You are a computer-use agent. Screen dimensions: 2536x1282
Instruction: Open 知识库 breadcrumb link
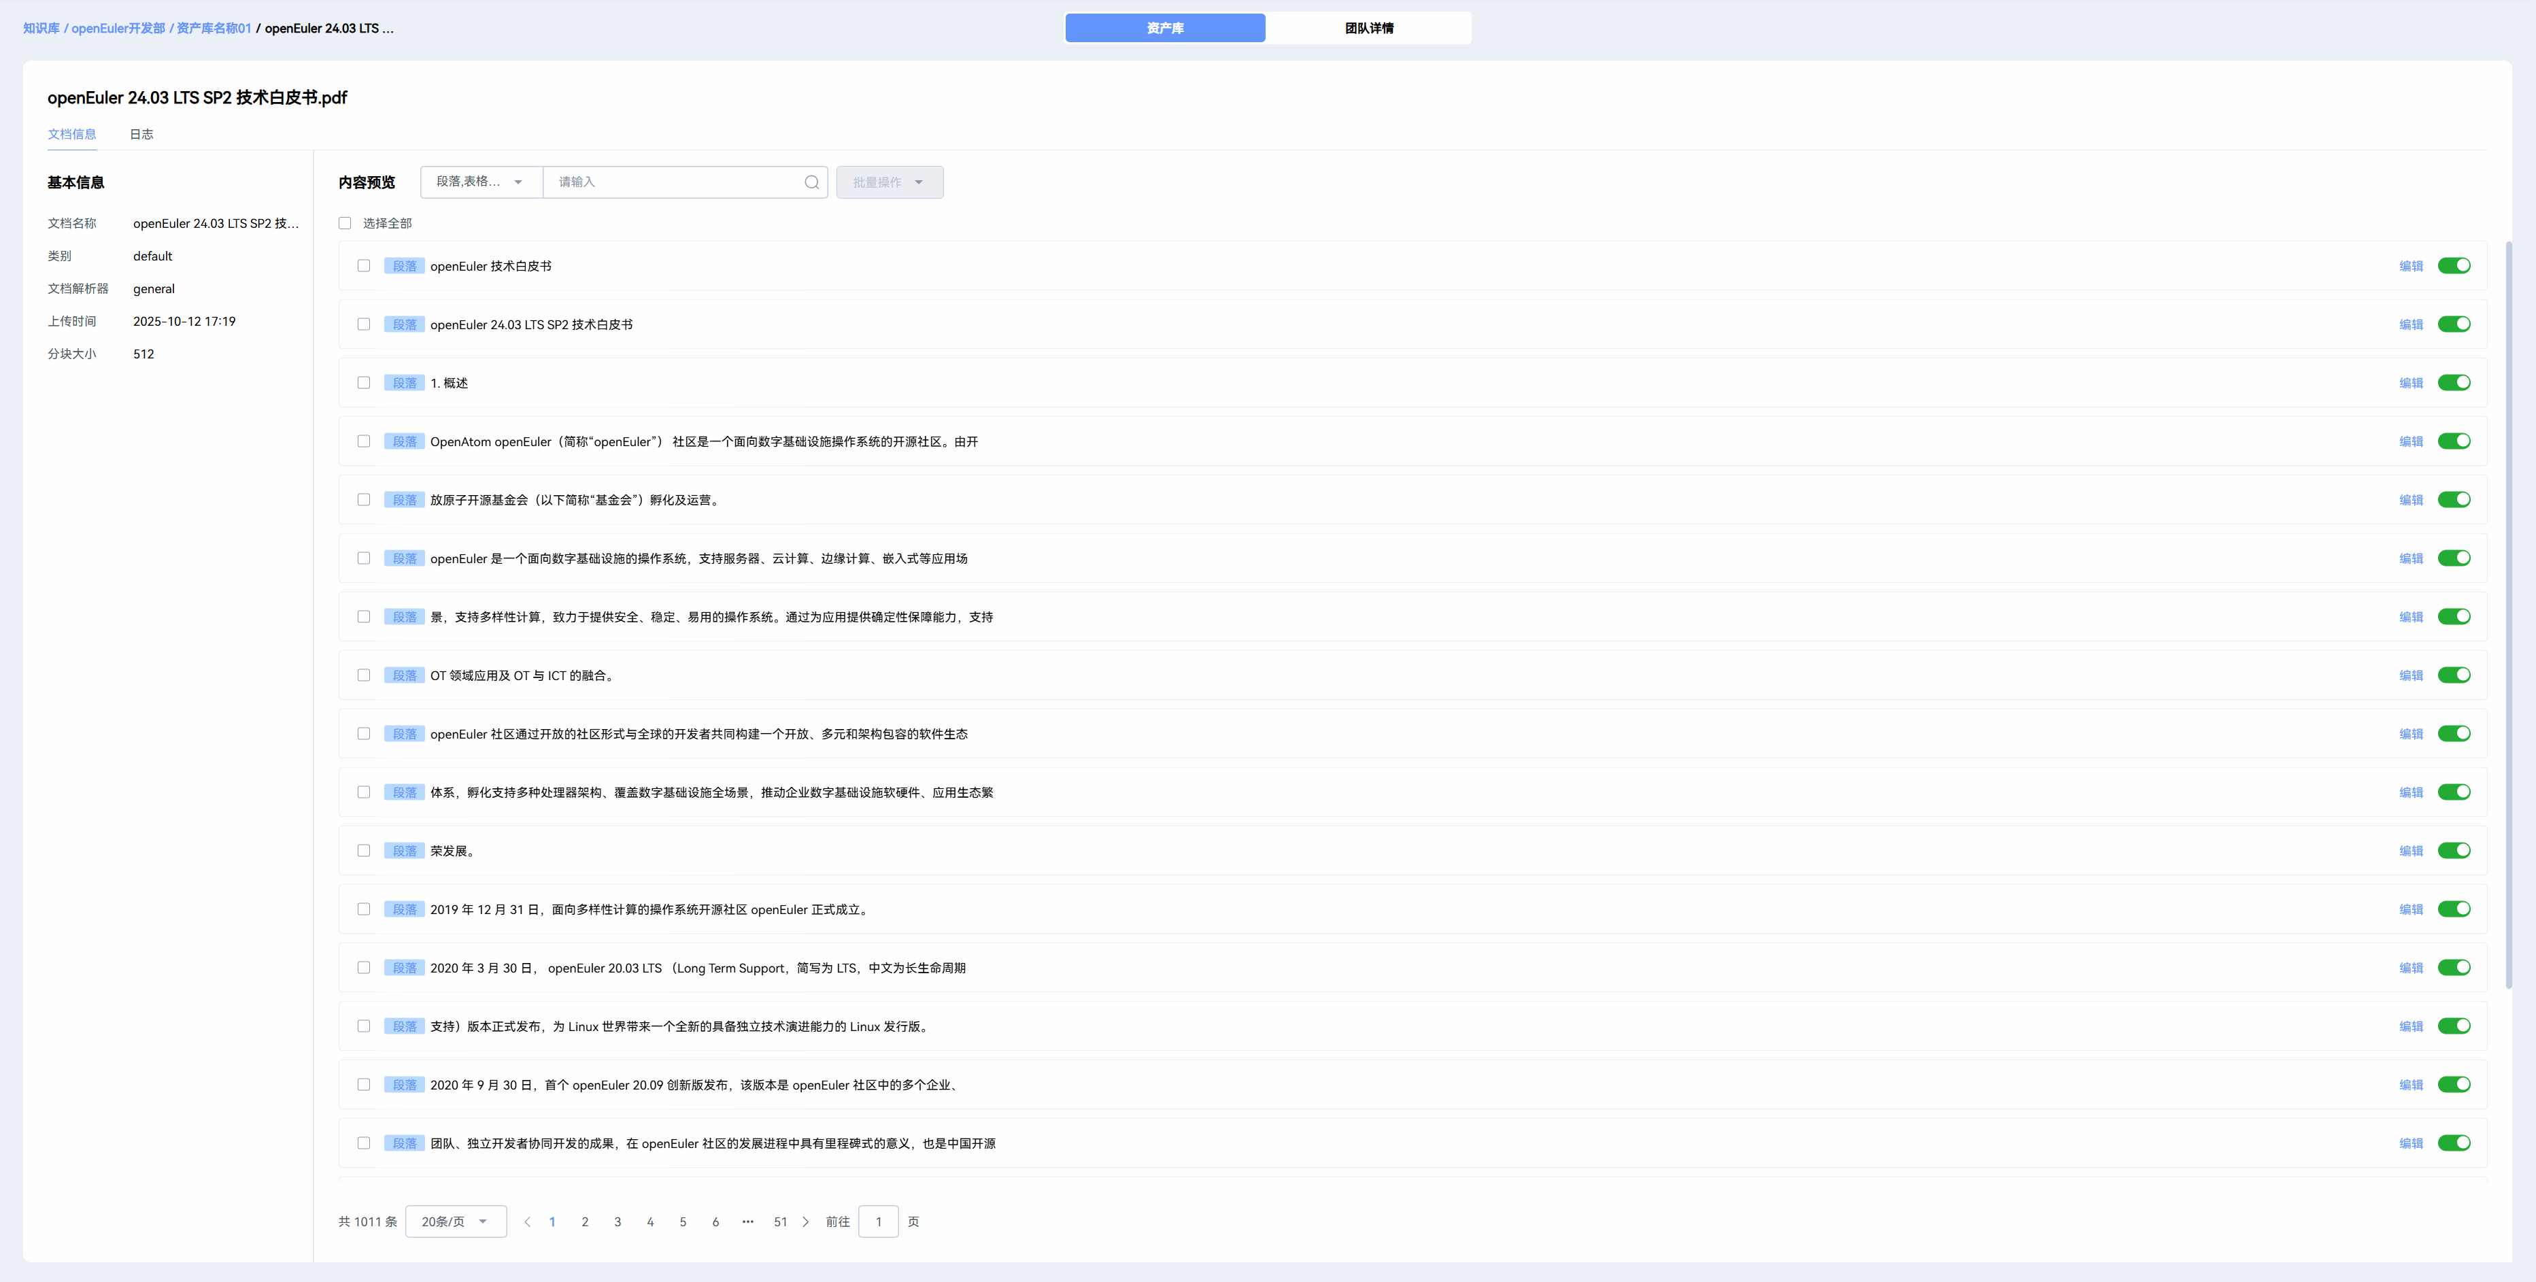[41, 29]
